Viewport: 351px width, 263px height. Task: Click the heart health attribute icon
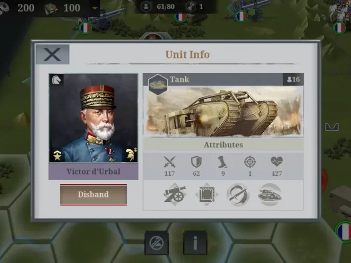point(277,161)
